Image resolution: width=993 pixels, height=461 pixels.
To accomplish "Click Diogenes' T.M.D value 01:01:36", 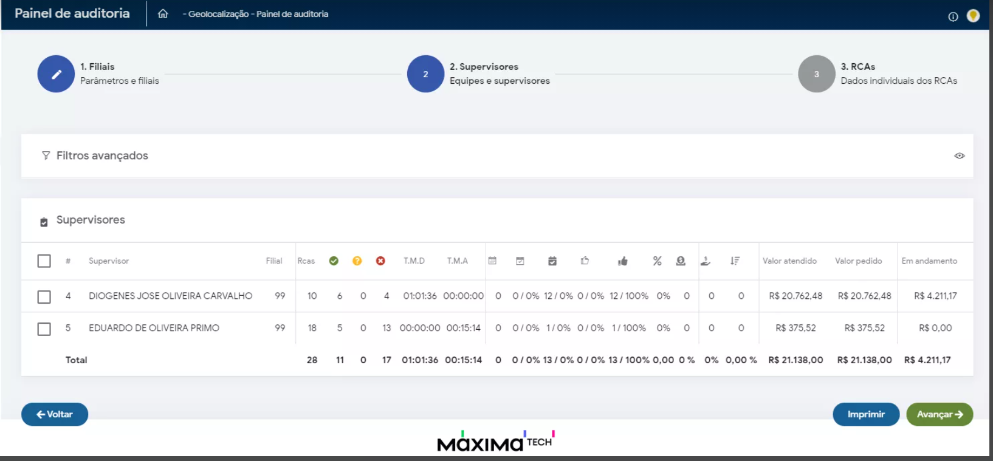I will (x=420, y=296).
